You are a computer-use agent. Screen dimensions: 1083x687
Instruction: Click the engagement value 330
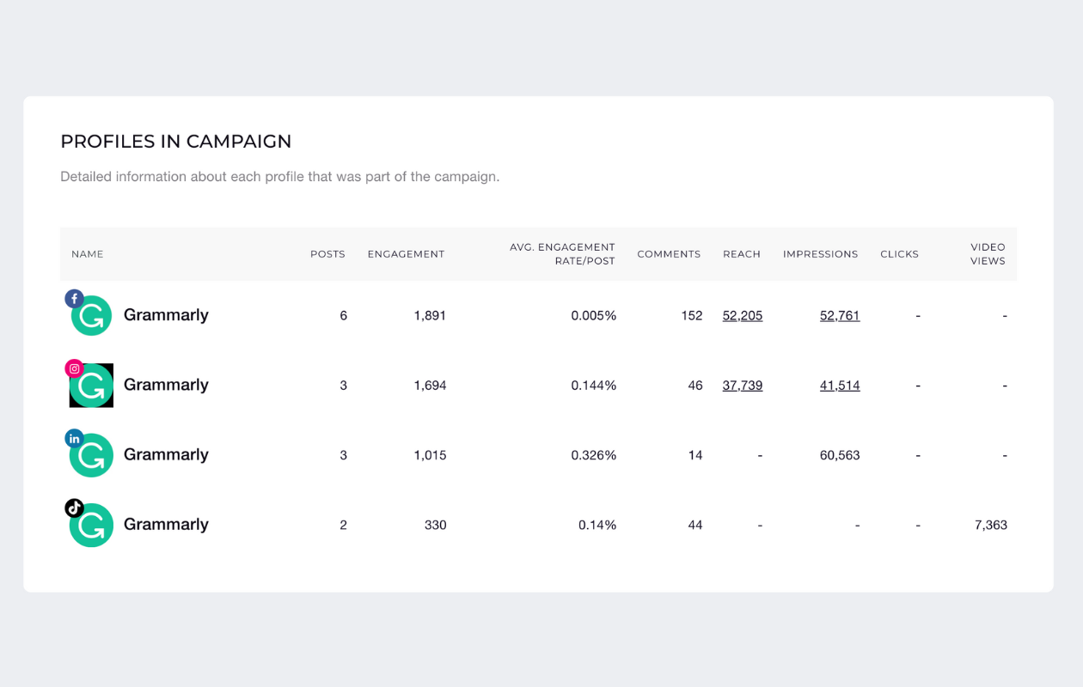(x=436, y=525)
